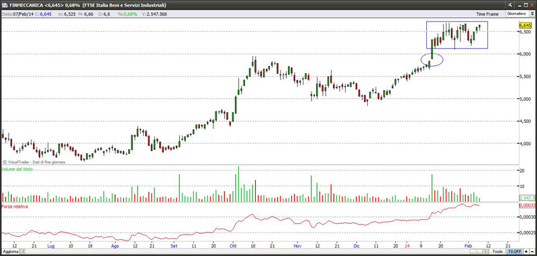Click the hammer tools icon in title bar
Viewport: 537px width, 256px height.
pos(510,5)
